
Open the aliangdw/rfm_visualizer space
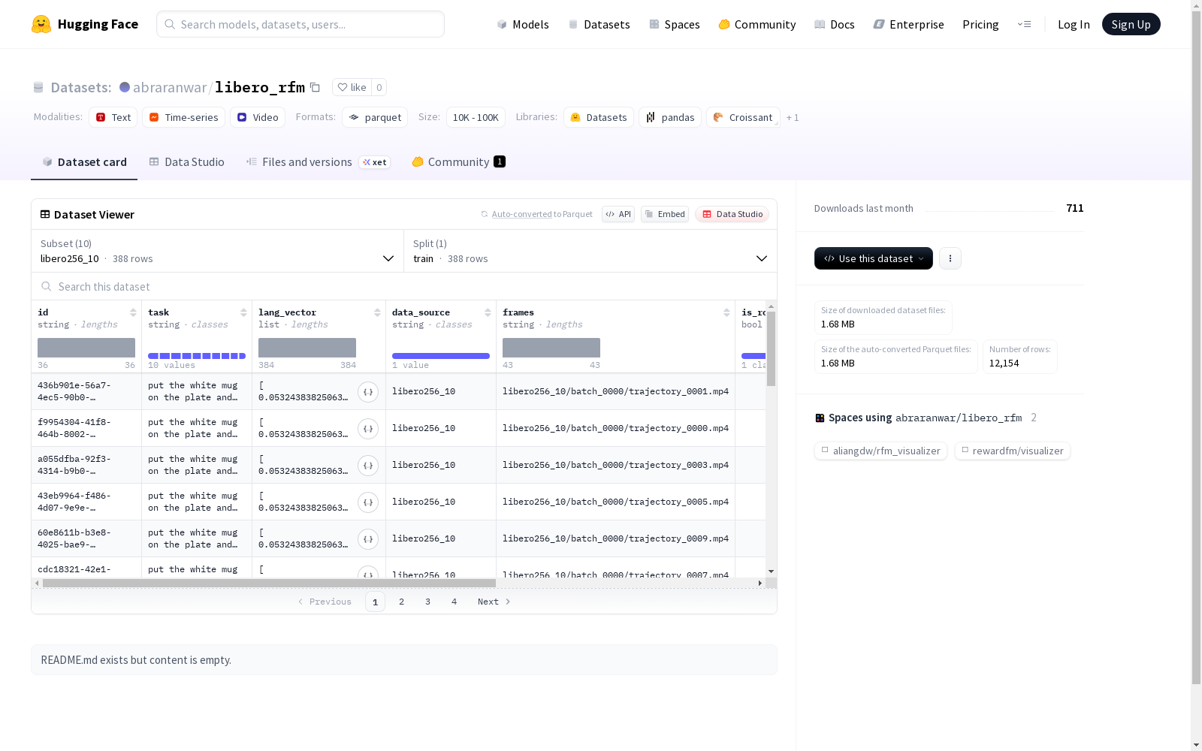point(880,451)
